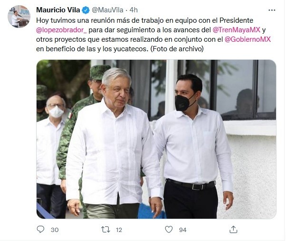Open the three-dot more options menu
The width and height of the screenshot is (286, 241).
[x=272, y=10]
